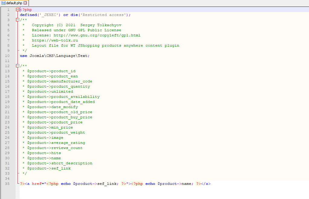Screen dimensions: 309x199
Task: Place cursor on the 'use' keyword
Action: pos(23,56)
